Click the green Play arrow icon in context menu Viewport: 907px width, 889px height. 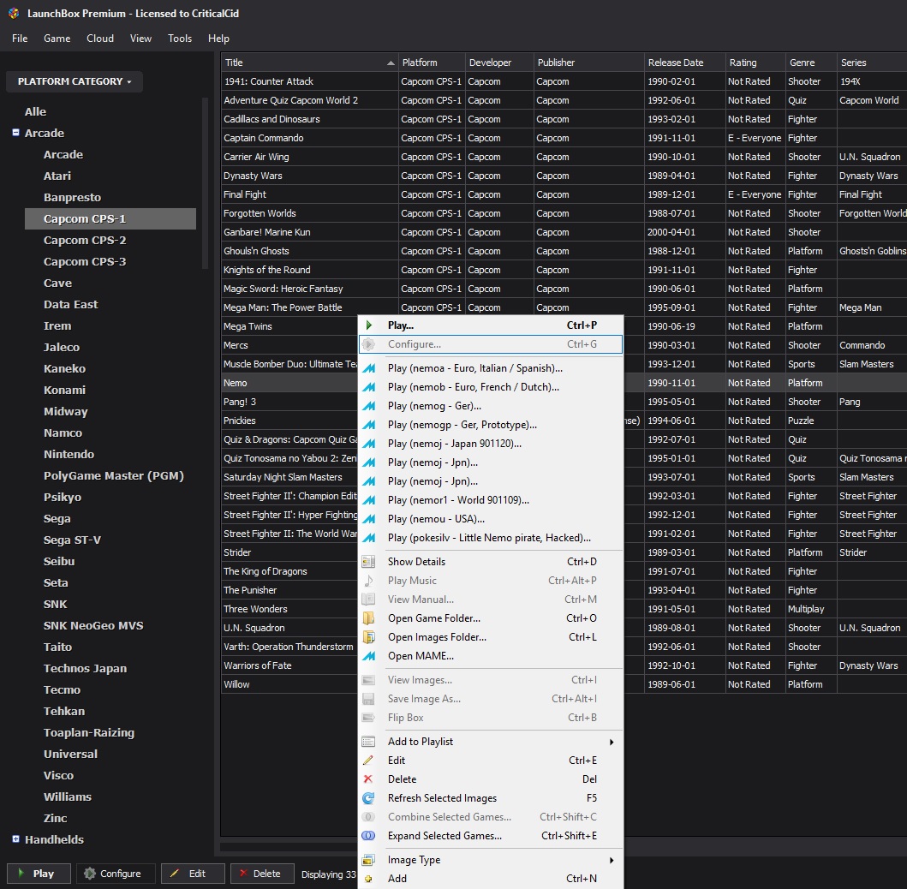369,325
